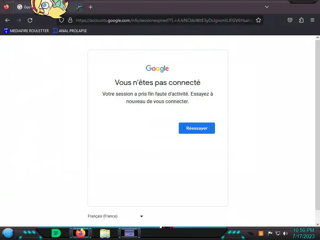Screen dimensions: 320x240
Task: Open the file explorer taskbar icon
Action: click(105, 233)
